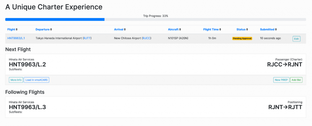Create a New PIREP for HNT9963/L.2
The width and height of the screenshot is (312, 126).
(x=281, y=80)
